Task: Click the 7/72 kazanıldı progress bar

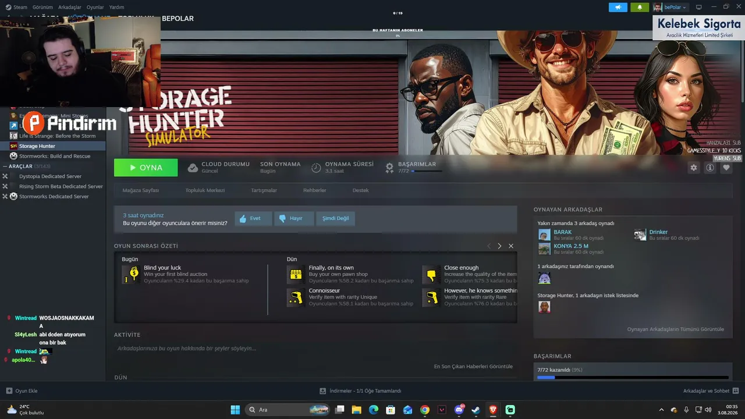Action: tap(633, 378)
